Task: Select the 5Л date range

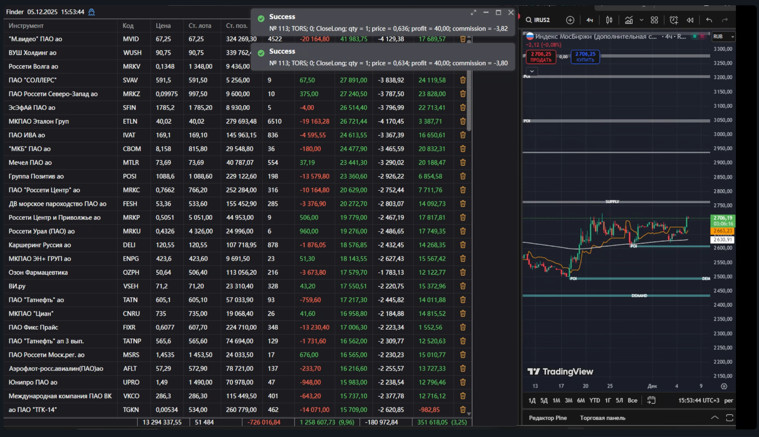Action: point(619,401)
